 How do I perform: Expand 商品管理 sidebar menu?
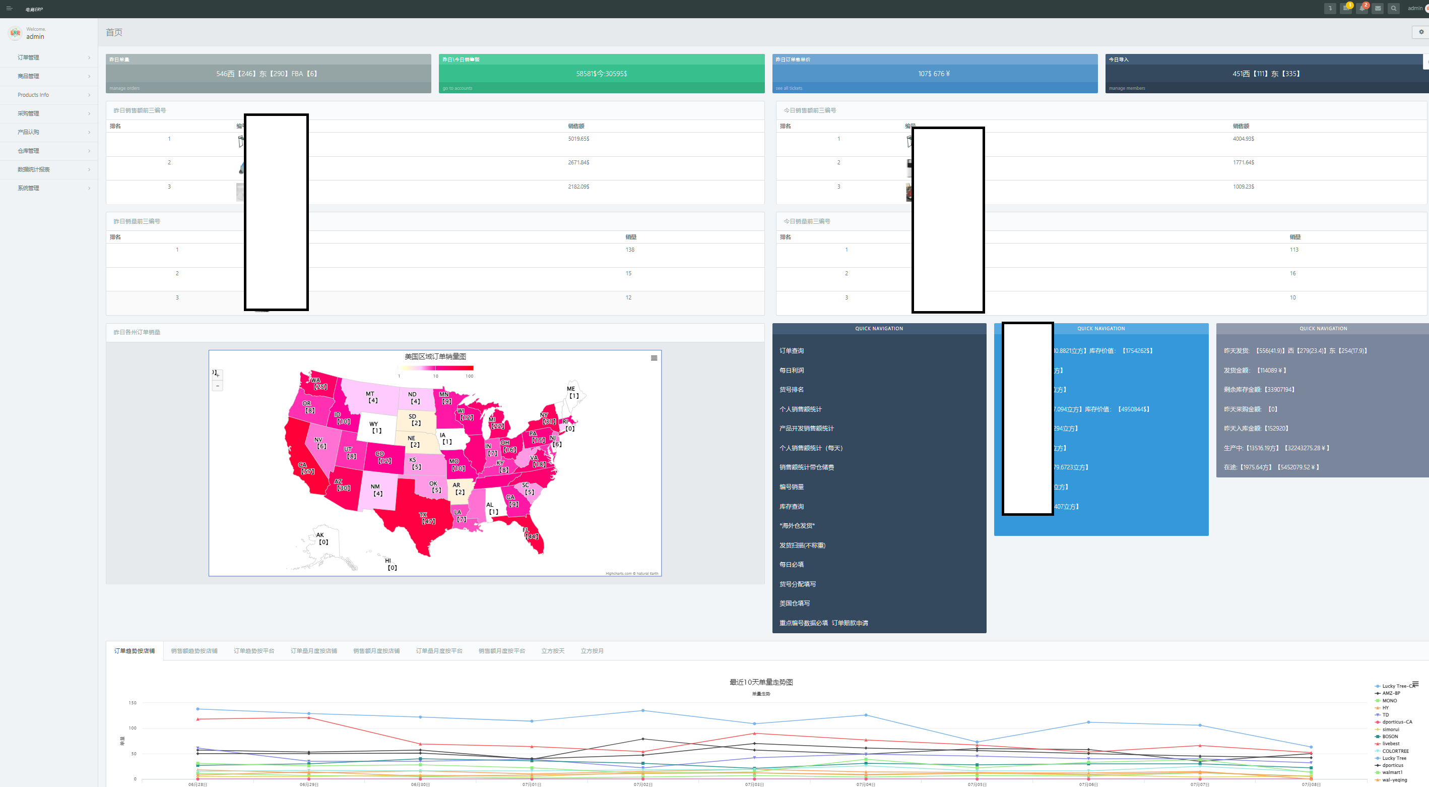click(x=49, y=77)
